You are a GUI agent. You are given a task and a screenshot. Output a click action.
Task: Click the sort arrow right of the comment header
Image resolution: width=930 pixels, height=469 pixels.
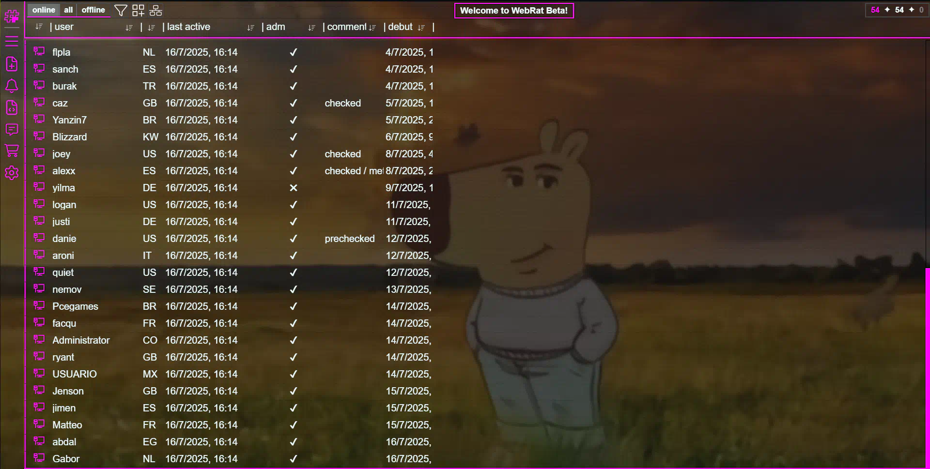coord(372,28)
